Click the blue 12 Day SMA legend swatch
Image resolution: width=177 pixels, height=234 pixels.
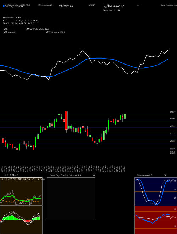tap(4, 6)
